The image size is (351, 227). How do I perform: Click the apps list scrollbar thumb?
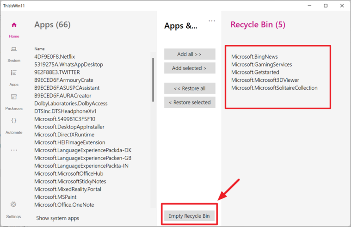point(153,80)
